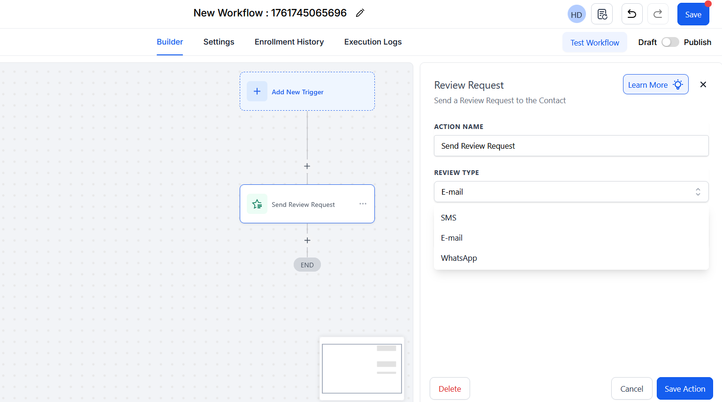722x402 pixels.
Task: Open the three-dot menu on Send Review Request
Action: (363, 204)
